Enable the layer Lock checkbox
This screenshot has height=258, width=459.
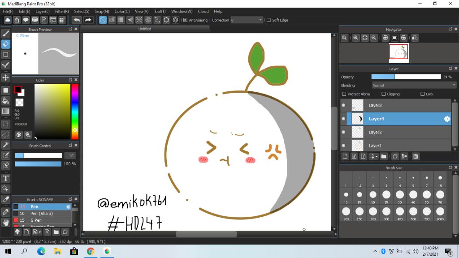(x=422, y=94)
